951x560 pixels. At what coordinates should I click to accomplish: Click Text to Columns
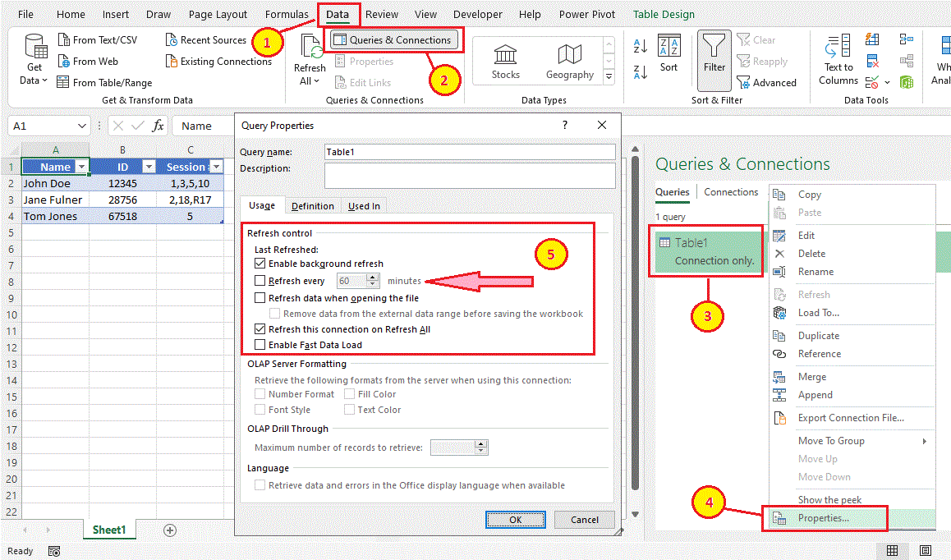tap(838, 59)
